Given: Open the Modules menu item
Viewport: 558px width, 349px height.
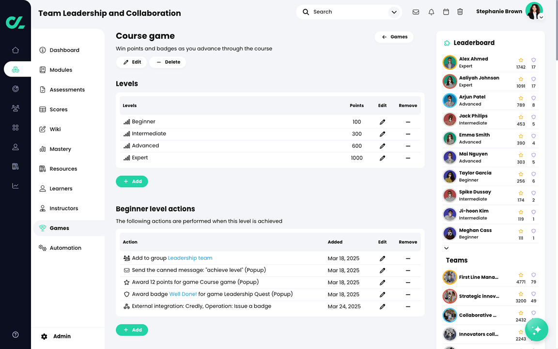Looking at the screenshot, I should [61, 70].
